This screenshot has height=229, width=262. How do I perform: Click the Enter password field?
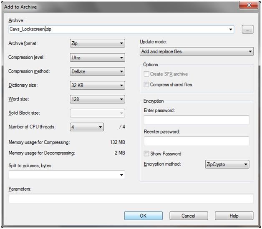[x=196, y=120]
